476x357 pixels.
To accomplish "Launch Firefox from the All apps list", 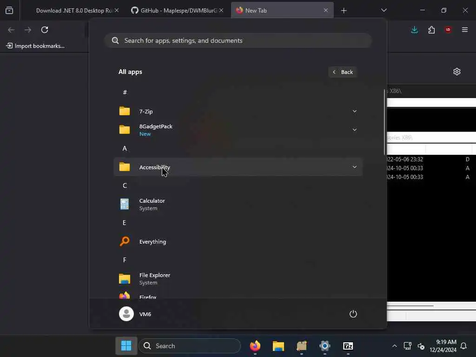I will [x=238, y=295].
